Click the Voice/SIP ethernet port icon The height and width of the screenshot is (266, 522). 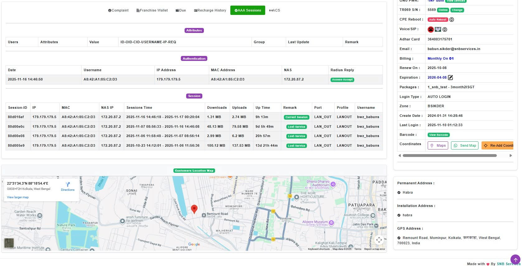(x=438, y=30)
